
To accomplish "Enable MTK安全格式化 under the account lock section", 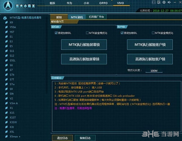I will coord(153,33).
